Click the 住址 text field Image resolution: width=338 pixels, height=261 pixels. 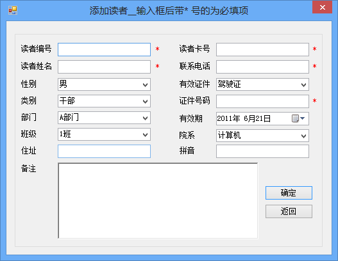(x=104, y=152)
